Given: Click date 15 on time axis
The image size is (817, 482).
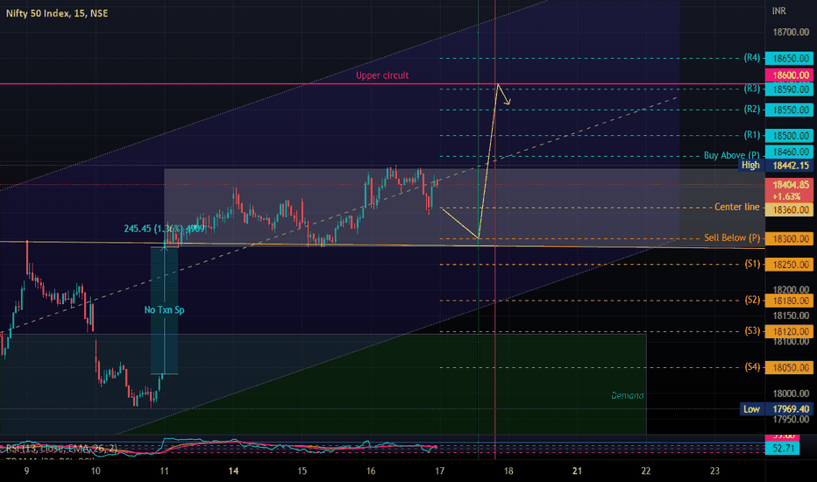Looking at the screenshot, I should (x=302, y=471).
